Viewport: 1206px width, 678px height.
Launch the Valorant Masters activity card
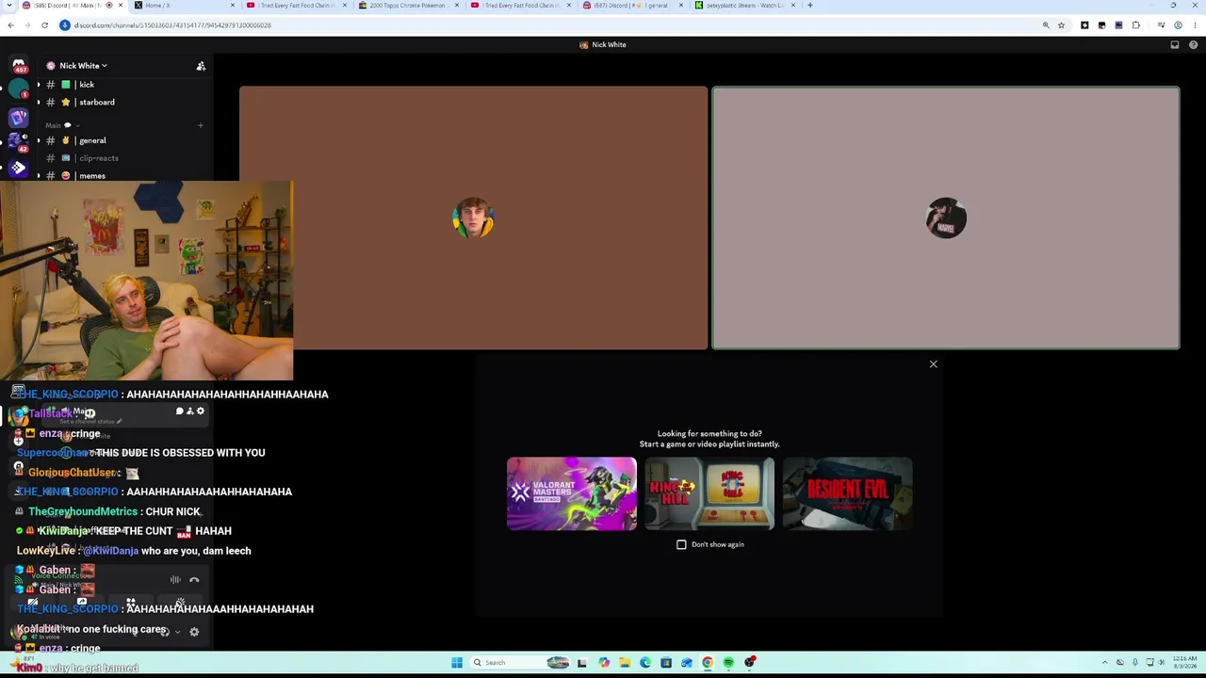click(572, 494)
